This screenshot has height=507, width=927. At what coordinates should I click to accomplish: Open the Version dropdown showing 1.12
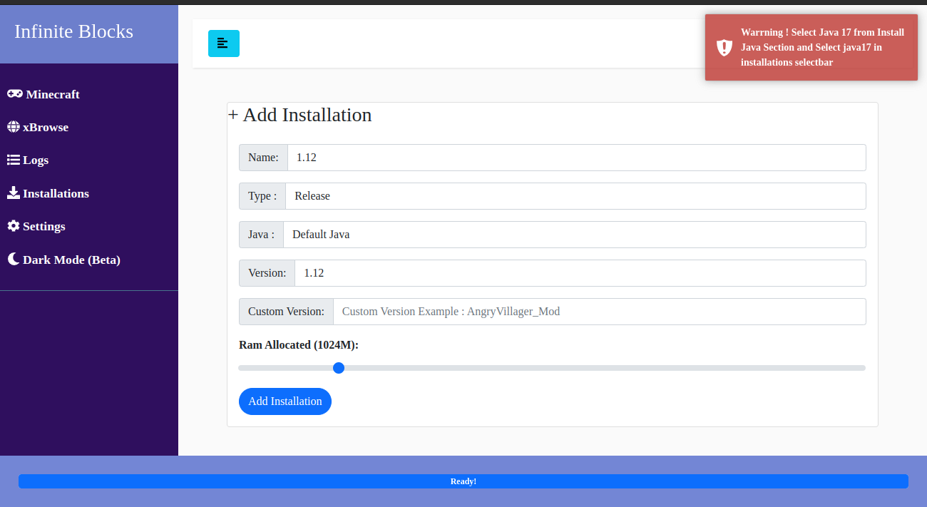(580, 273)
